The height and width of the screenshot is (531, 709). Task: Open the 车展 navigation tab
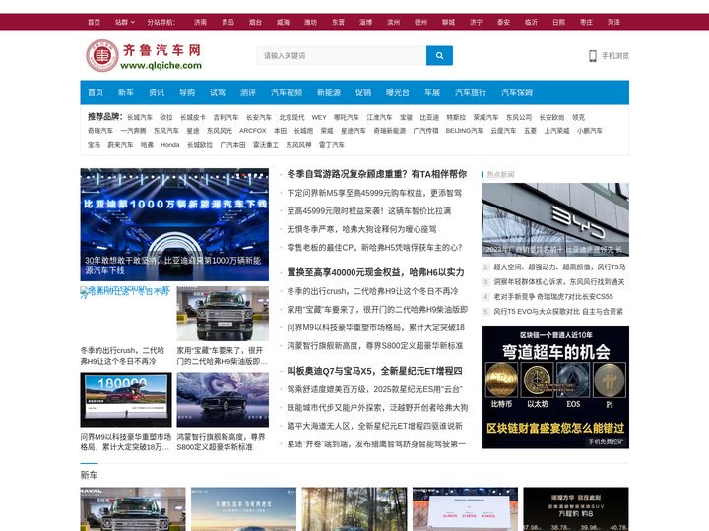click(432, 92)
